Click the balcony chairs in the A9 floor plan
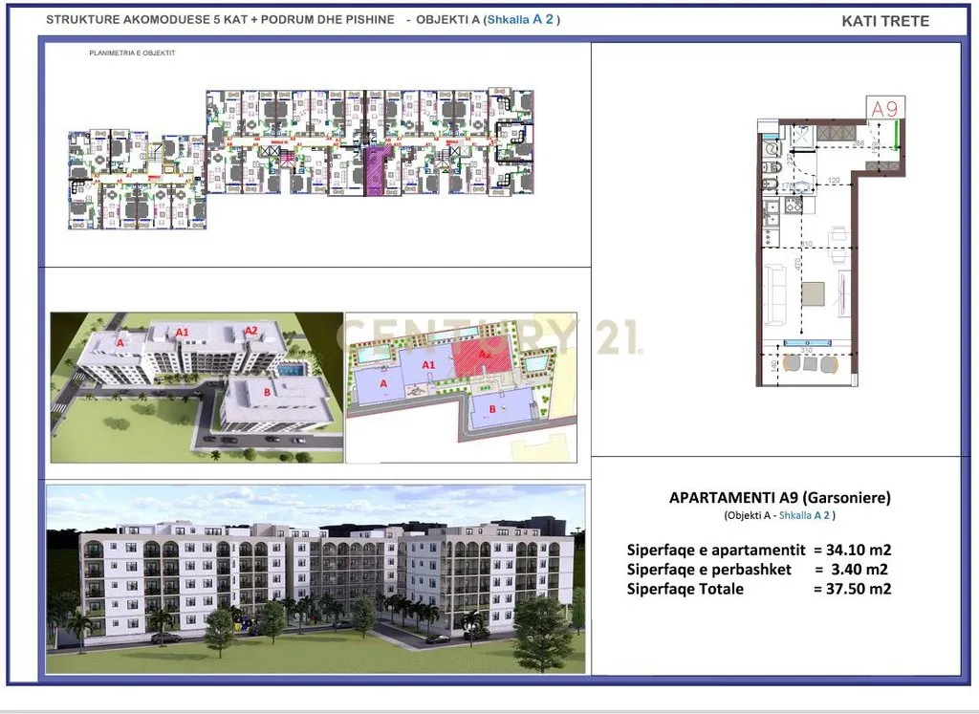 tap(809, 363)
